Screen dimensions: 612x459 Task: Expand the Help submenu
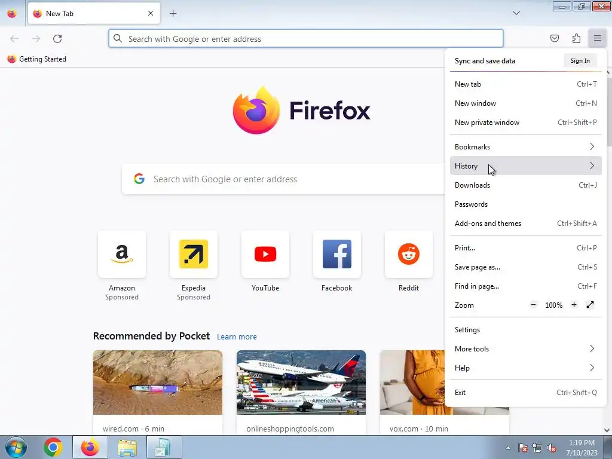pos(526,368)
